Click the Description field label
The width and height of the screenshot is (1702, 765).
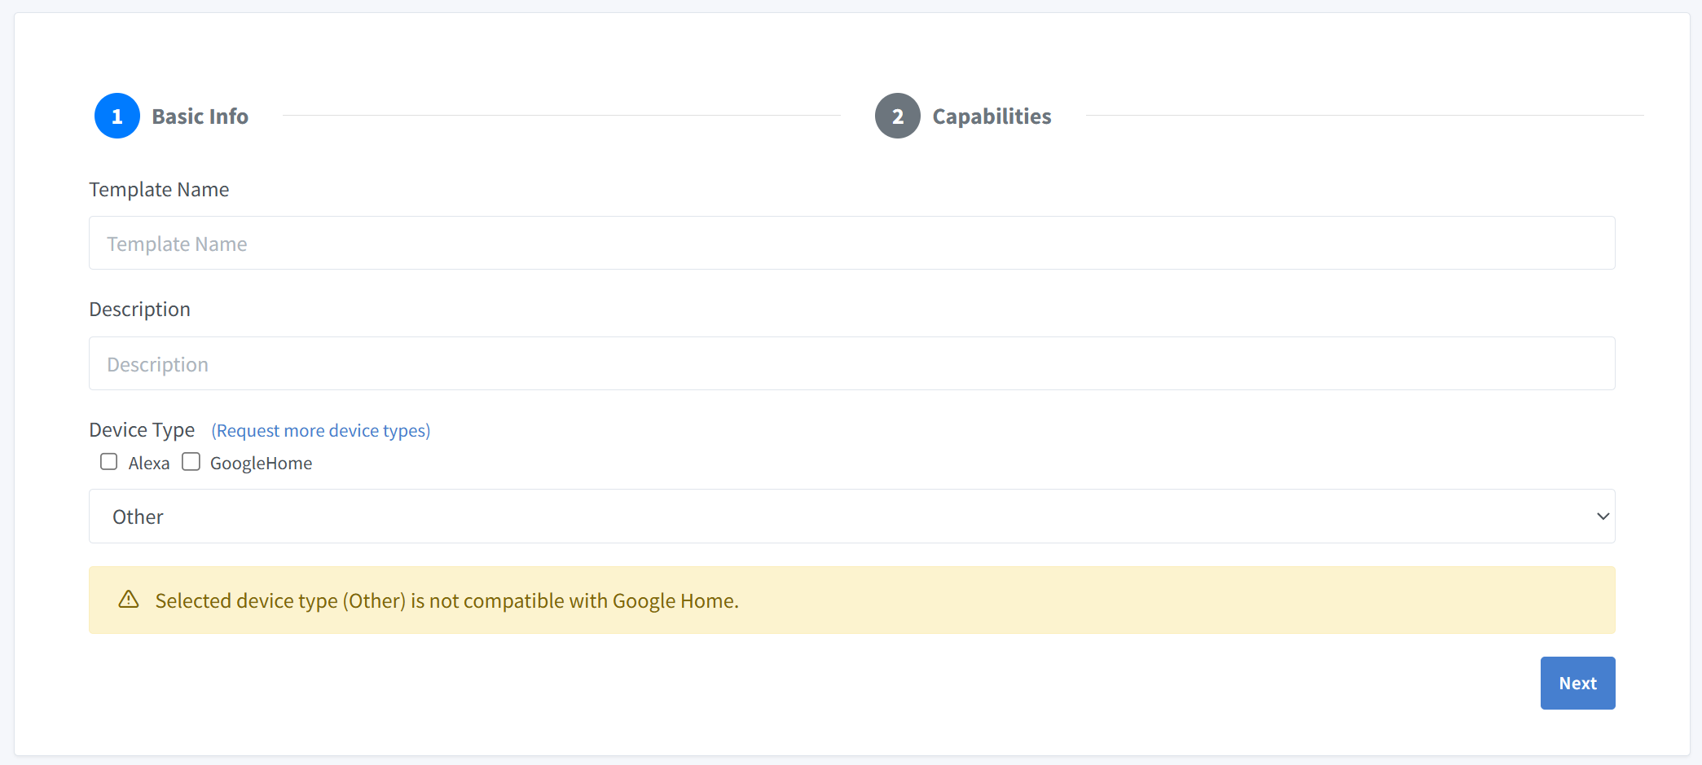point(139,310)
